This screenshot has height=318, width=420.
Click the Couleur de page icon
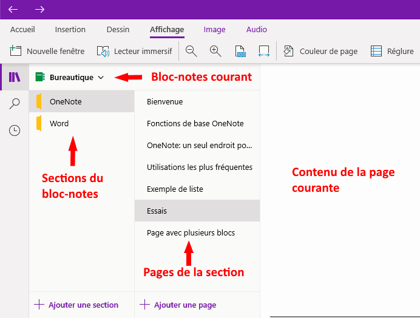coord(288,51)
